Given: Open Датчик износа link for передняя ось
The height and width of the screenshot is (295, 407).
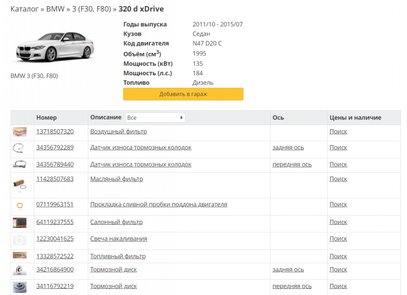Looking at the screenshot, I should 141,164.
